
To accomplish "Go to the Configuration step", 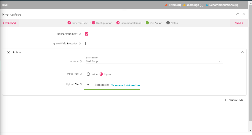I will (102, 23).
